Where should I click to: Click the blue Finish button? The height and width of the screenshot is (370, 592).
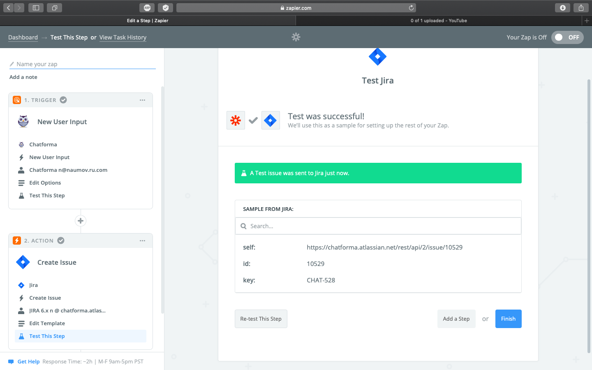509,319
